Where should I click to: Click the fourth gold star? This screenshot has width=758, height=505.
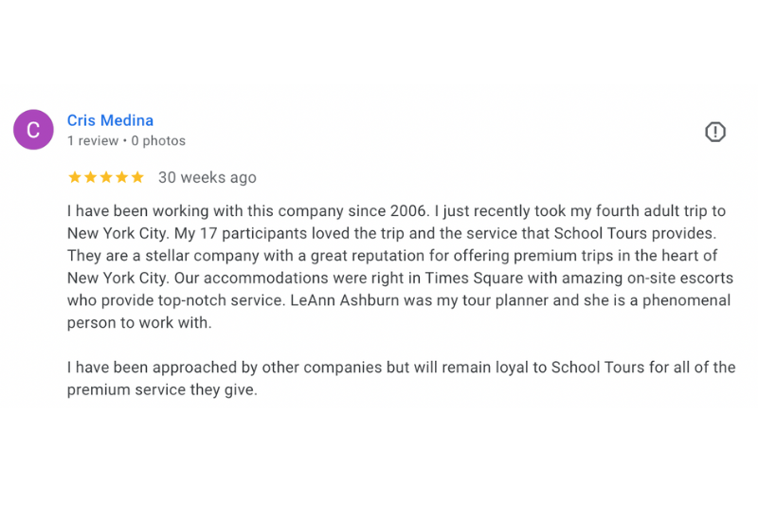121,177
